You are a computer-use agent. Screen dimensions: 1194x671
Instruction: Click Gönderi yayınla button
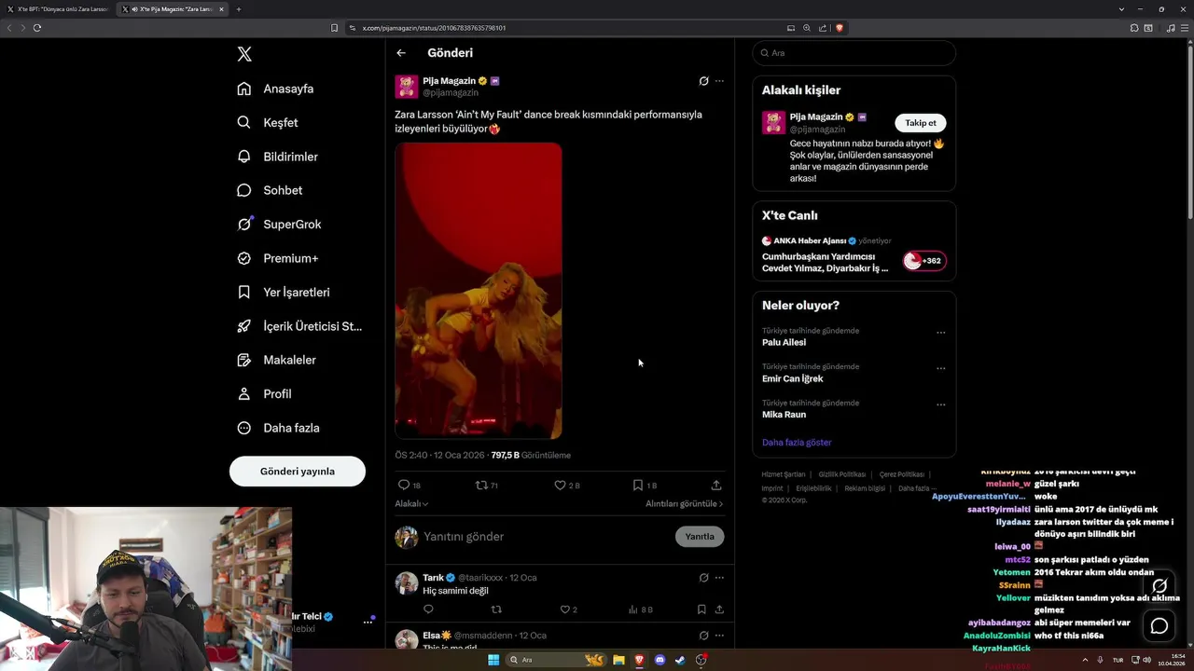[298, 472]
